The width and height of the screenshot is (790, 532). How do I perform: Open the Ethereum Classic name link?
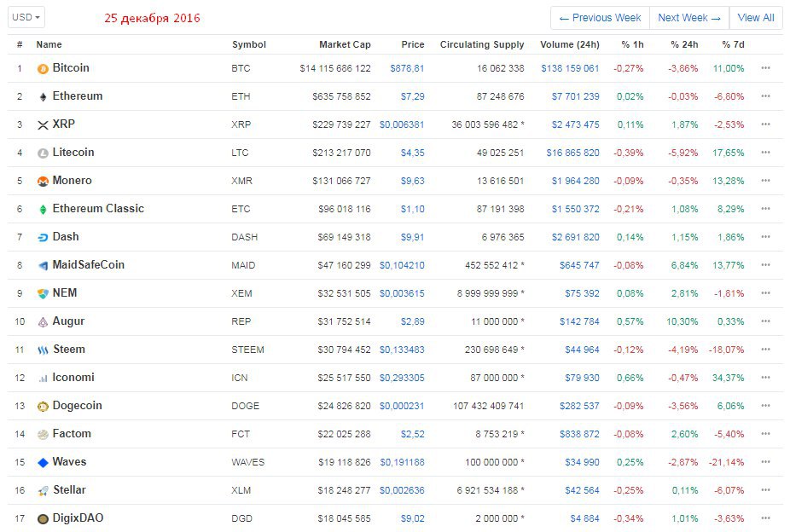[x=98, y=208]
